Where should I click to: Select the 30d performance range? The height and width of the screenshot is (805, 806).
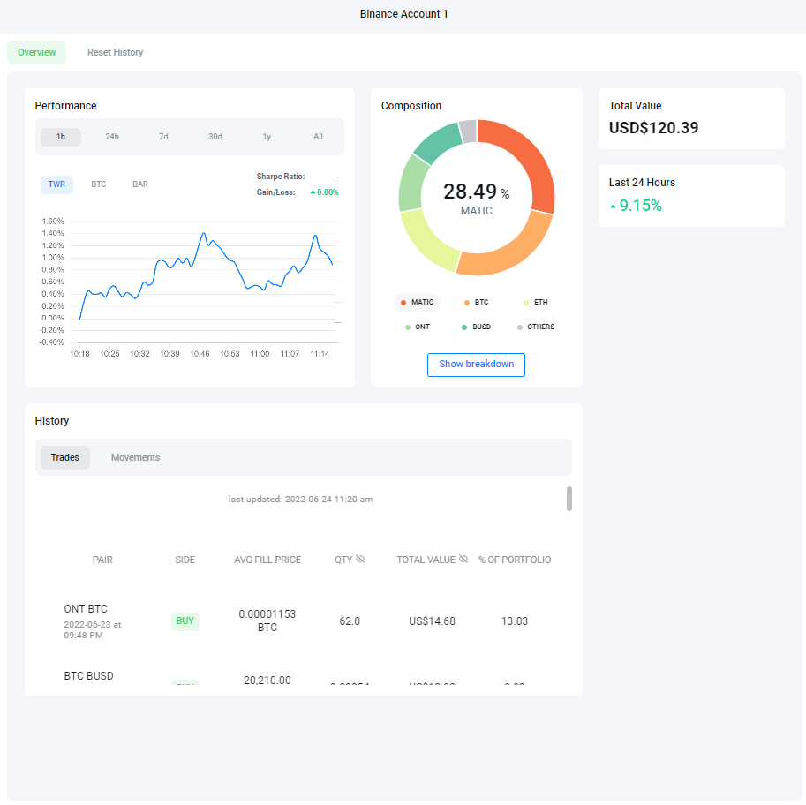[215, 137]
